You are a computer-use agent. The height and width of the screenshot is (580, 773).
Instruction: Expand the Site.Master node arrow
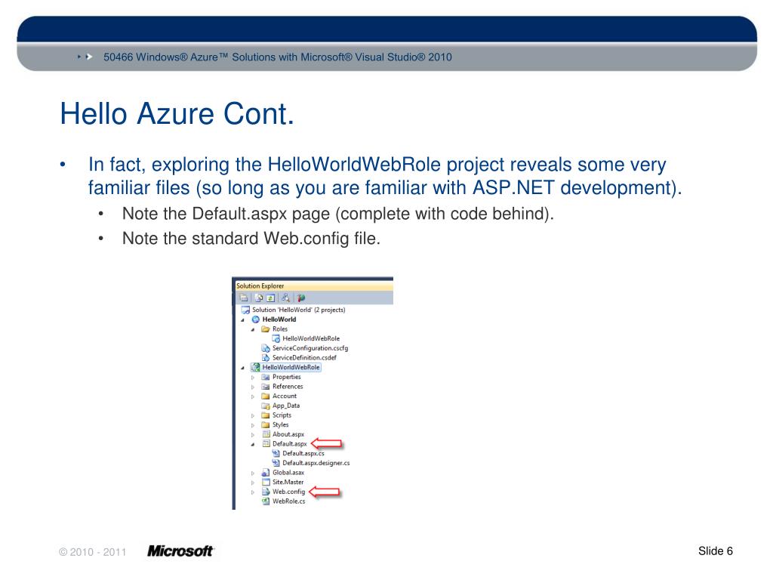coord(253,483)
